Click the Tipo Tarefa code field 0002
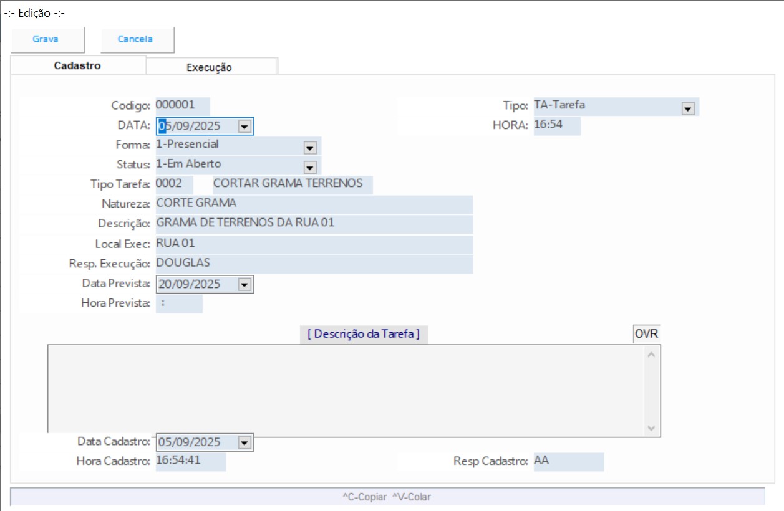 pos(174,184)
